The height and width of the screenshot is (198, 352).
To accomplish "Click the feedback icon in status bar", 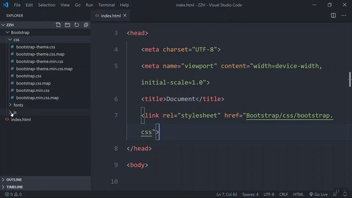I will point(335,194).
